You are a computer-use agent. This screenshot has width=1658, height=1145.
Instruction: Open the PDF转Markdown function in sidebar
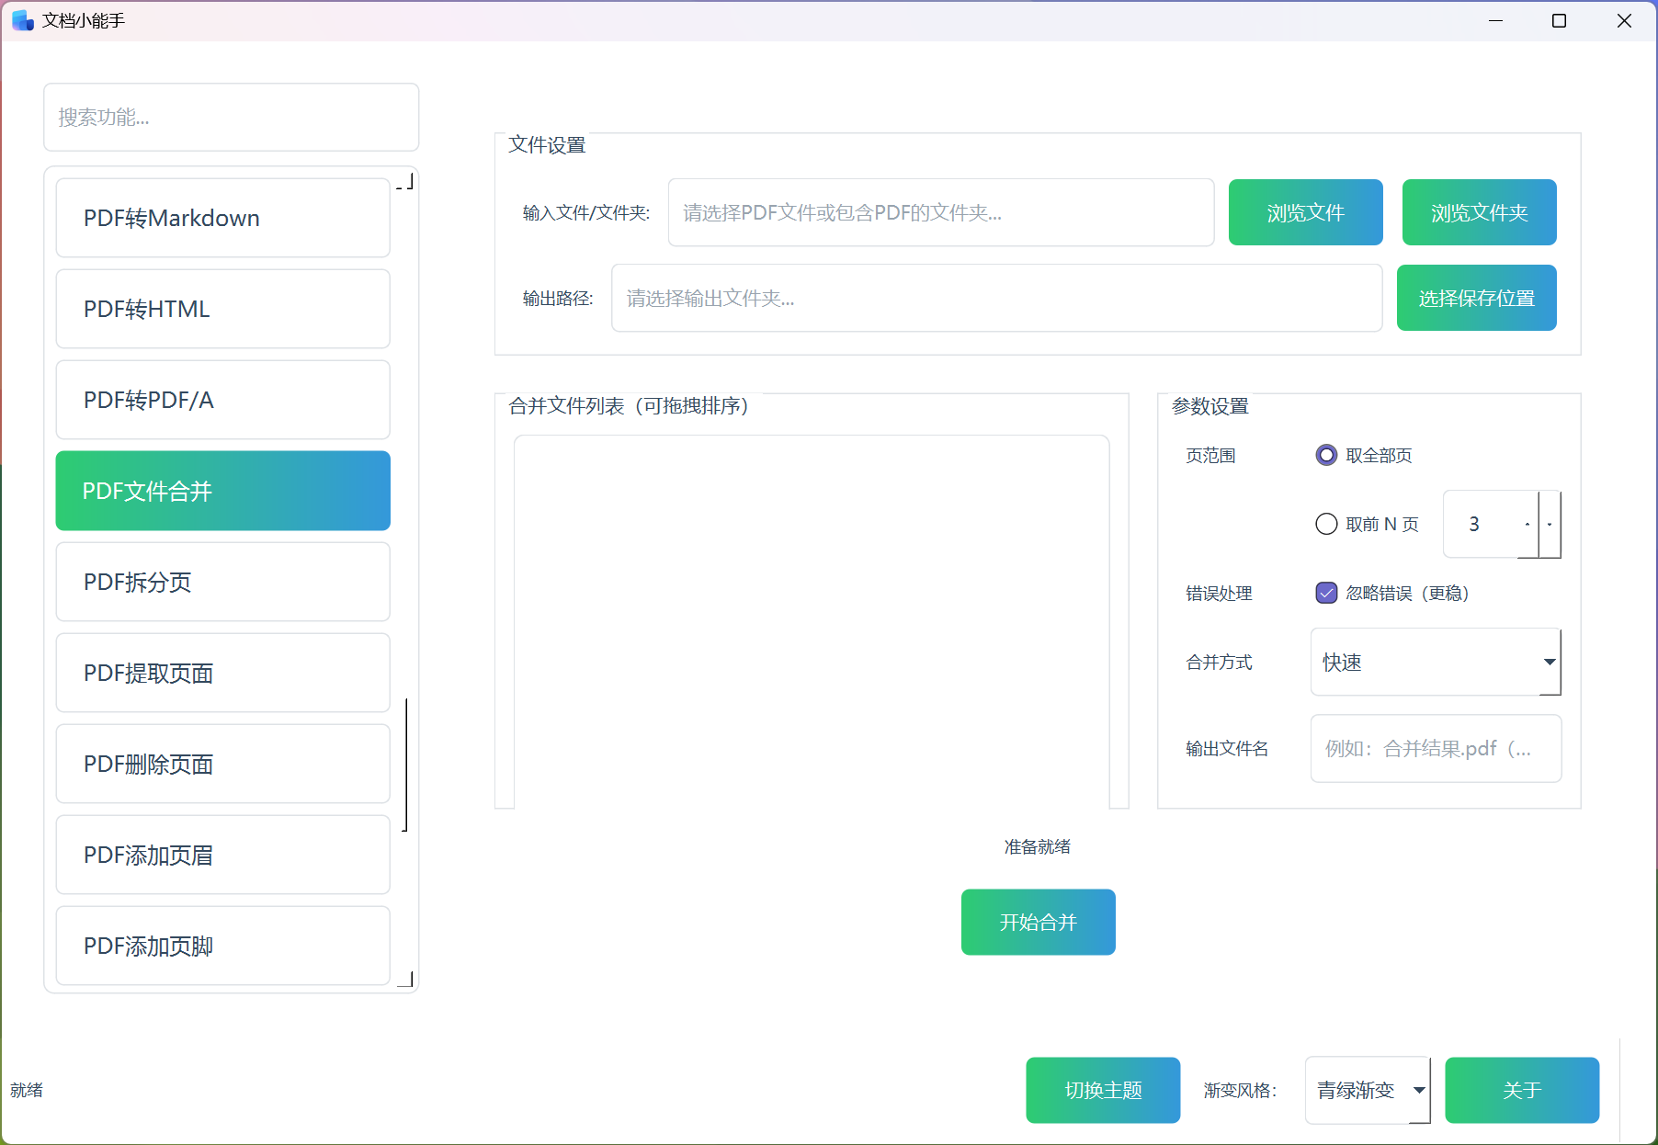[222, 219]
